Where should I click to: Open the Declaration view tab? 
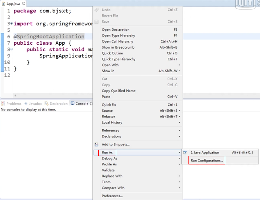pos(56,104)
